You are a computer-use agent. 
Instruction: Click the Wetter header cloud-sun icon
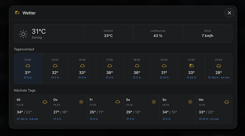[x=17, y=12]
